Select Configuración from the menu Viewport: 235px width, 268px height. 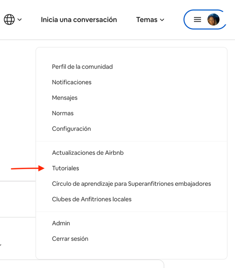tap(72, 129)
